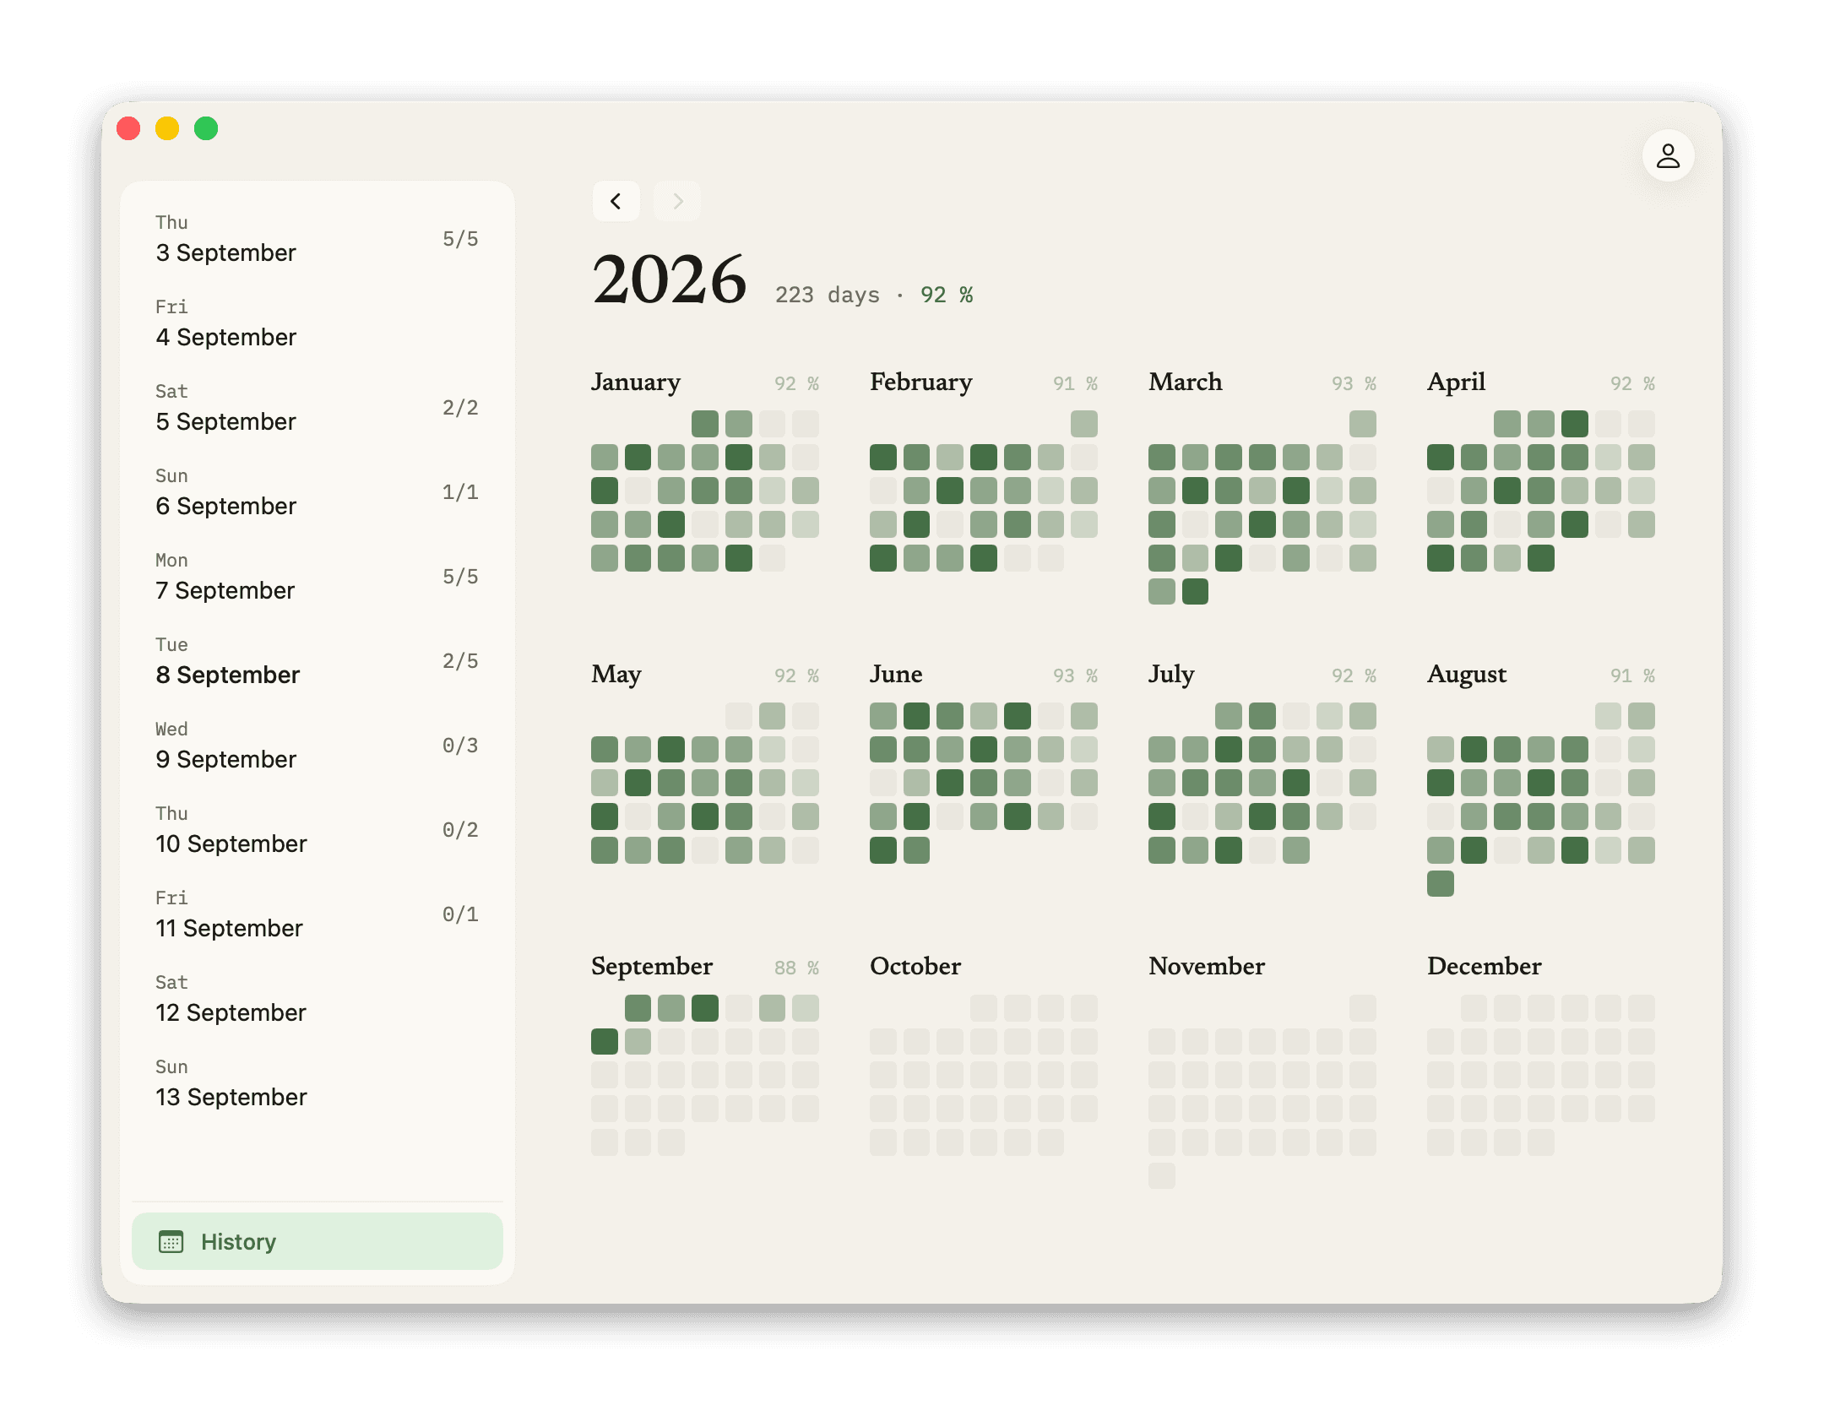Select Sat 5 September entry
Screen dimensions: 1824x1405
tap(318, 409)
